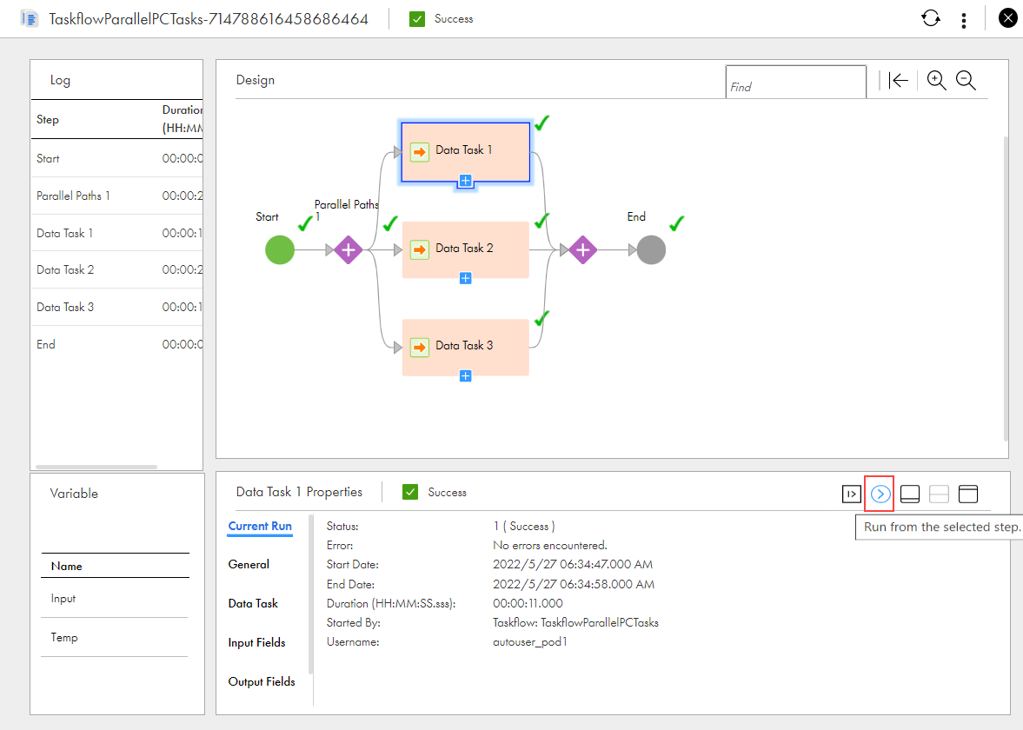Click the refresh icon in the header
This screenshot has width=1023, height=730.
(x=931, y=18)
